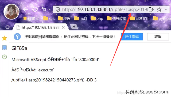Screen dimensions: 171x97
Task: Open the 渗透 bookmark folder
Action: 64,18
